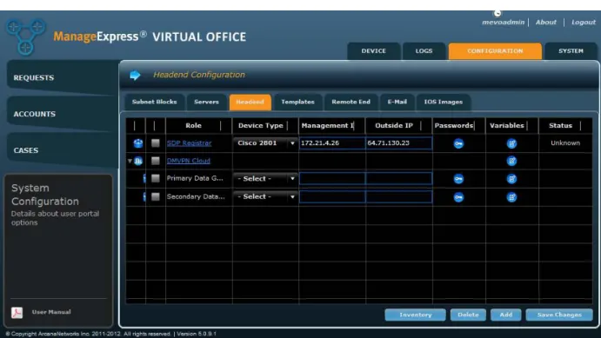
Task: Open the Remote End tab
Action: point(351,102)
